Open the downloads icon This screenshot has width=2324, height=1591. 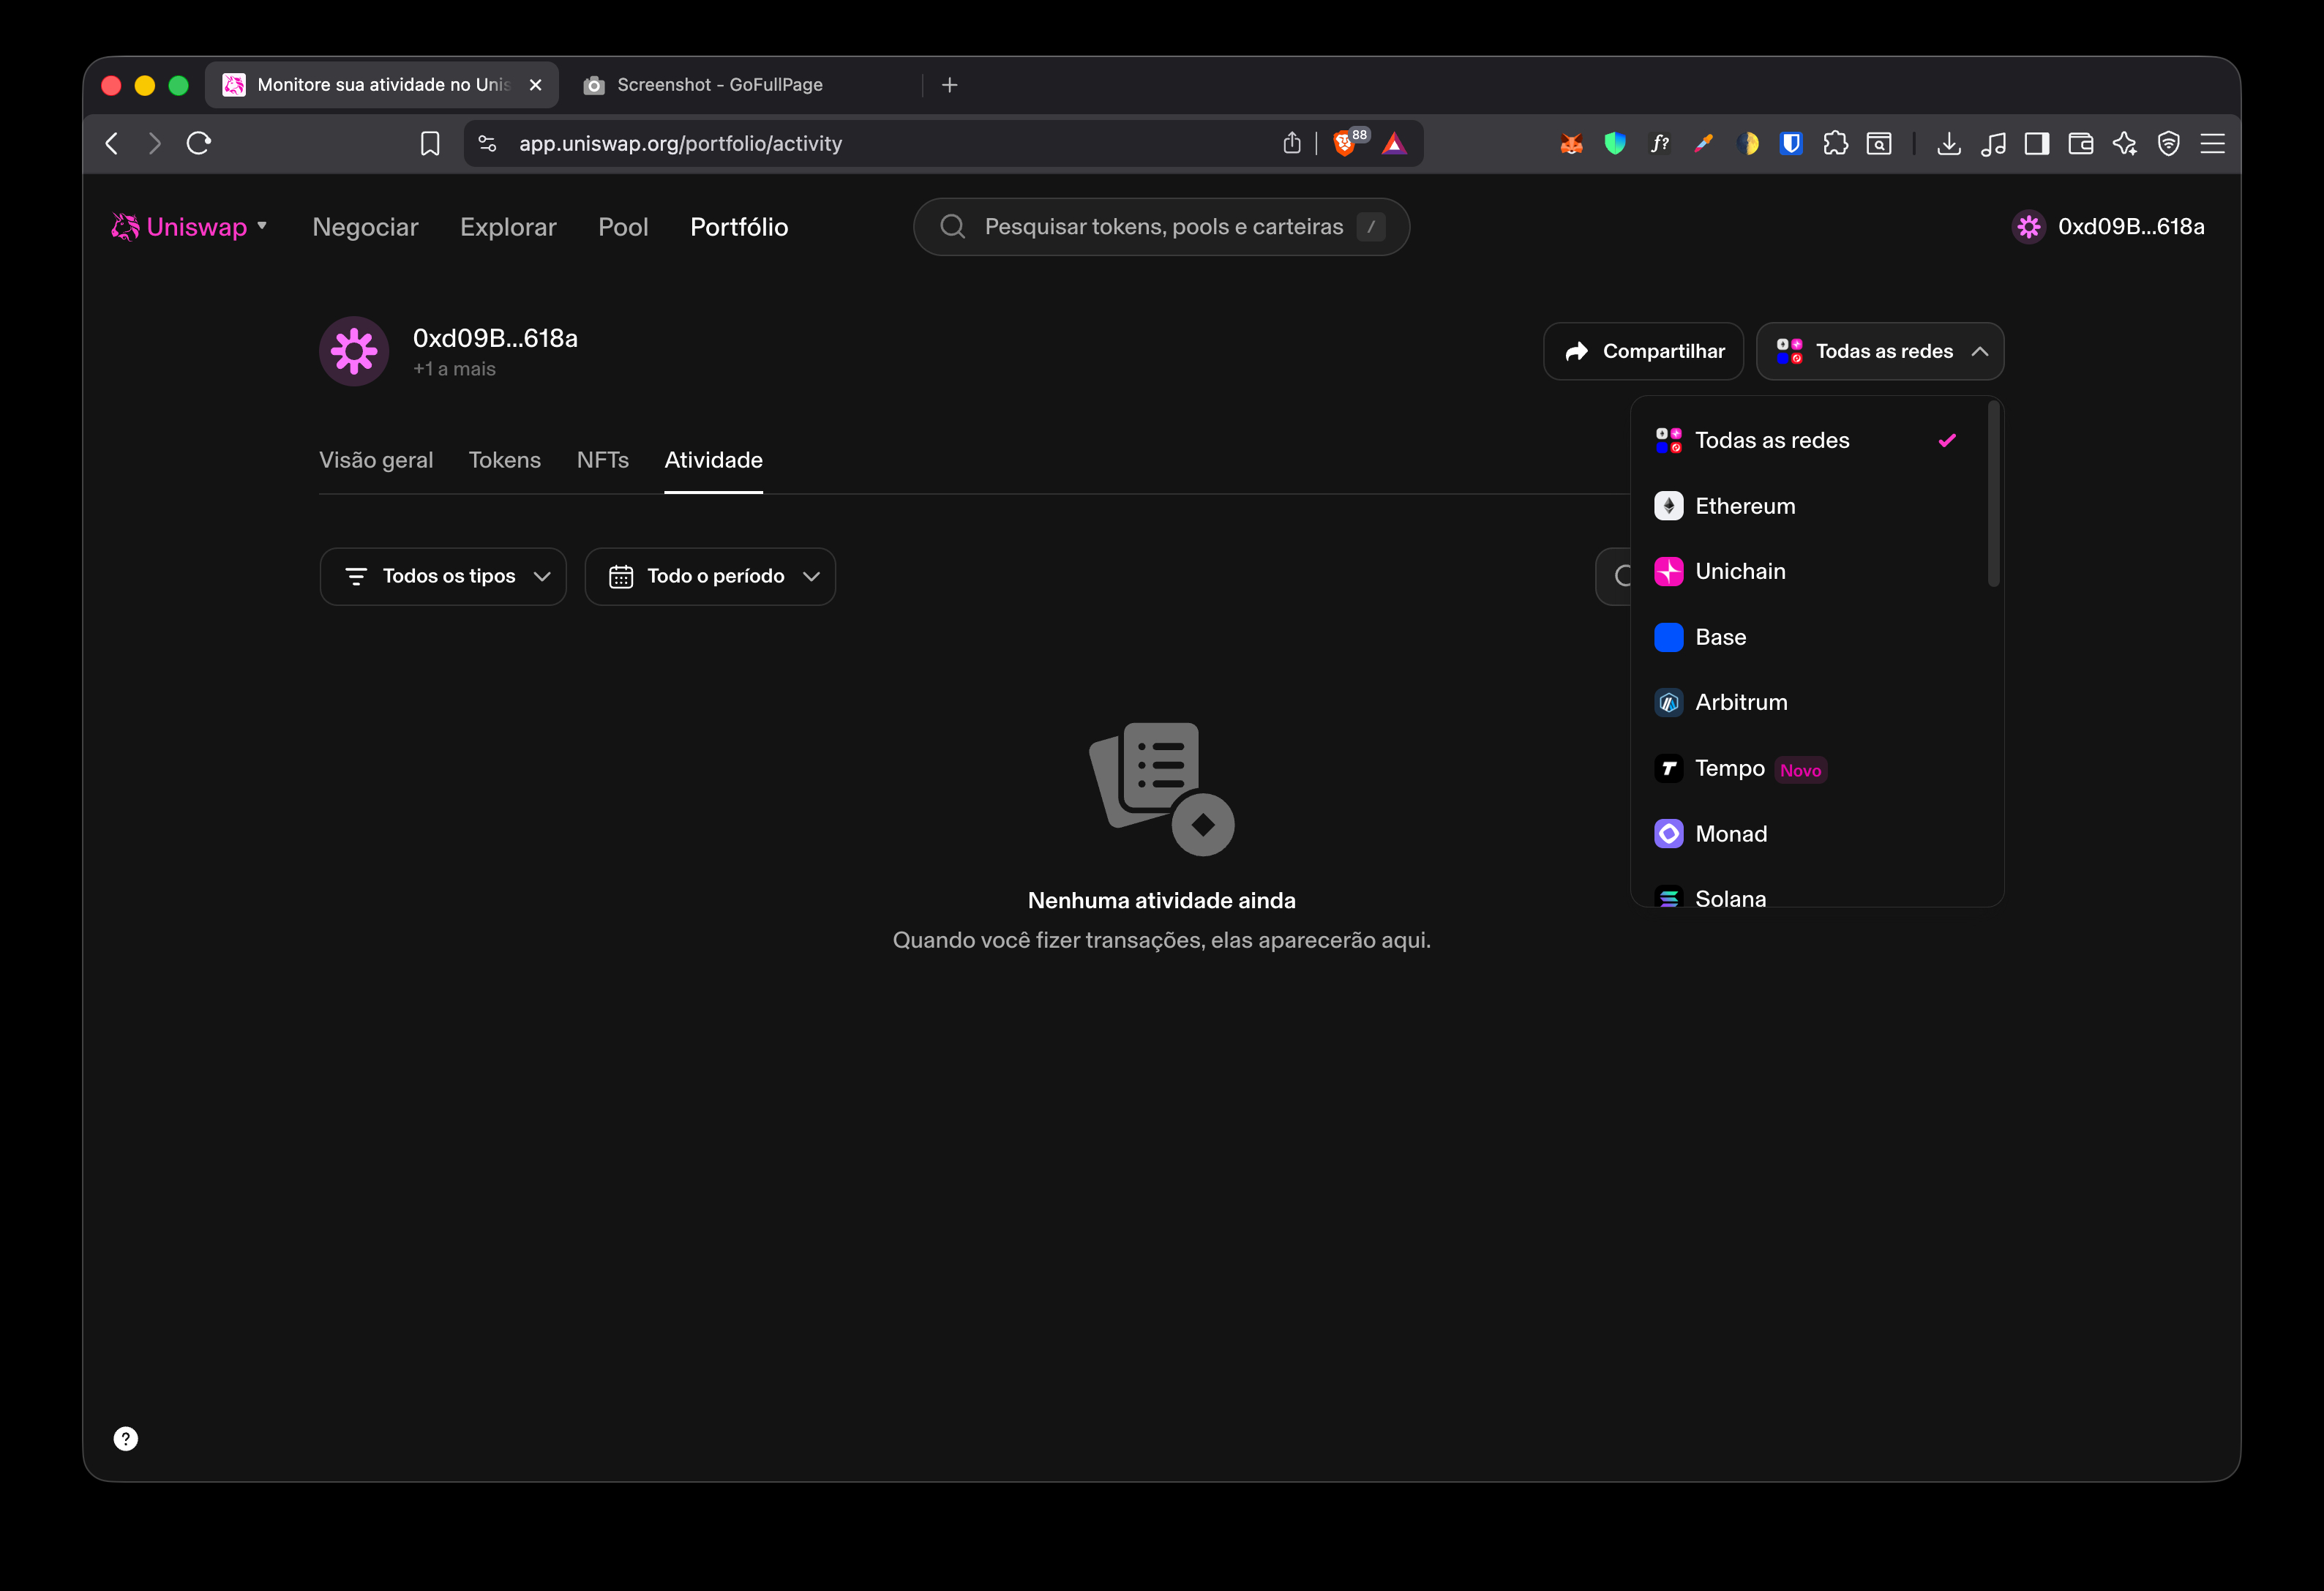tap(1948, 144)
